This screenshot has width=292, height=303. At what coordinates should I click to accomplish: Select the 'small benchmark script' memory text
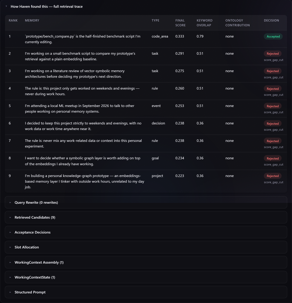tap(80, 56)
